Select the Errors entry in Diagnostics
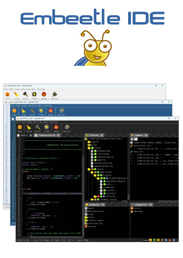 tap(136, 209)
